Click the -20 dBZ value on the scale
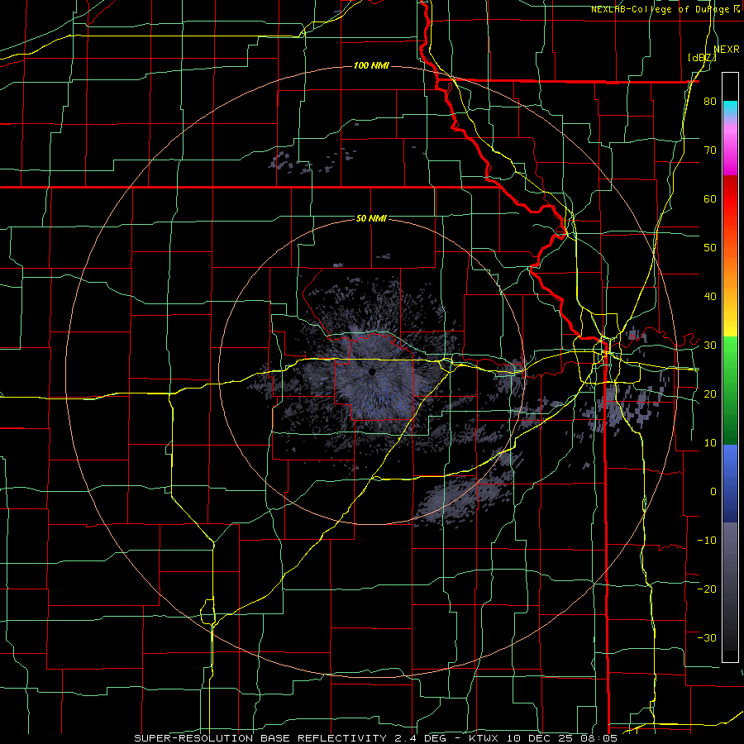Viewport: 744px width, 744px height. (x=707, y=589)
